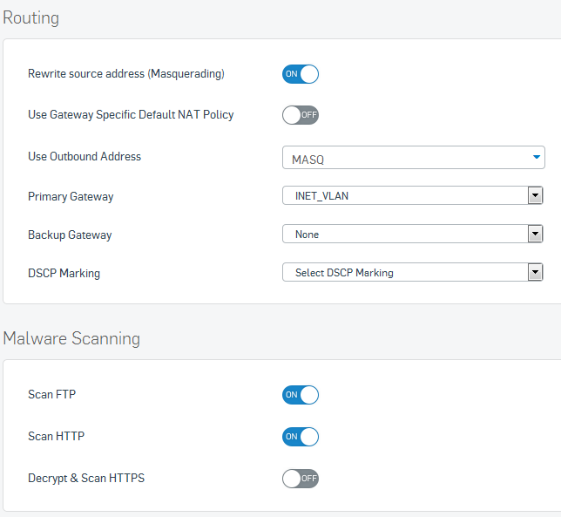Click the Malware Scanning section heading

71,338
